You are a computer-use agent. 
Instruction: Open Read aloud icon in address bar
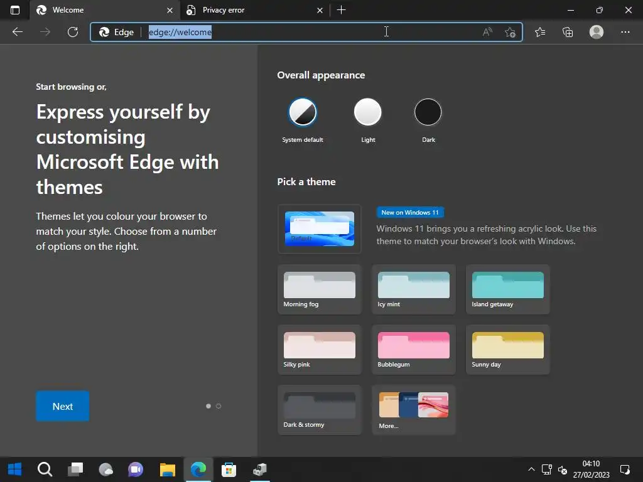[x=487, y=32]
